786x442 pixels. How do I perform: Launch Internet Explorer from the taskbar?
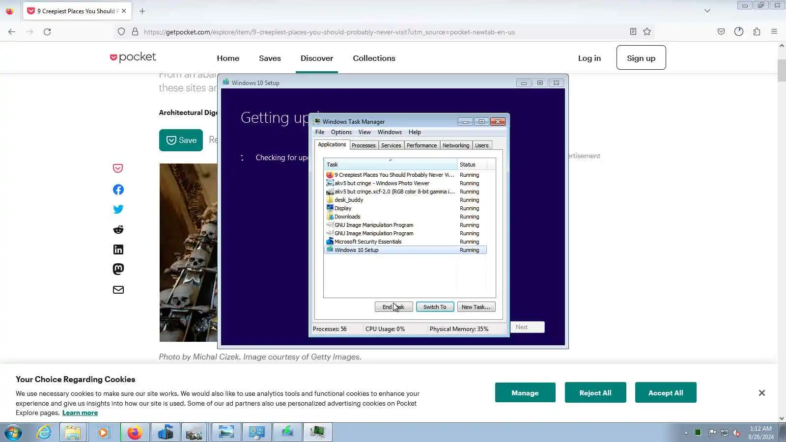point(44,433)
